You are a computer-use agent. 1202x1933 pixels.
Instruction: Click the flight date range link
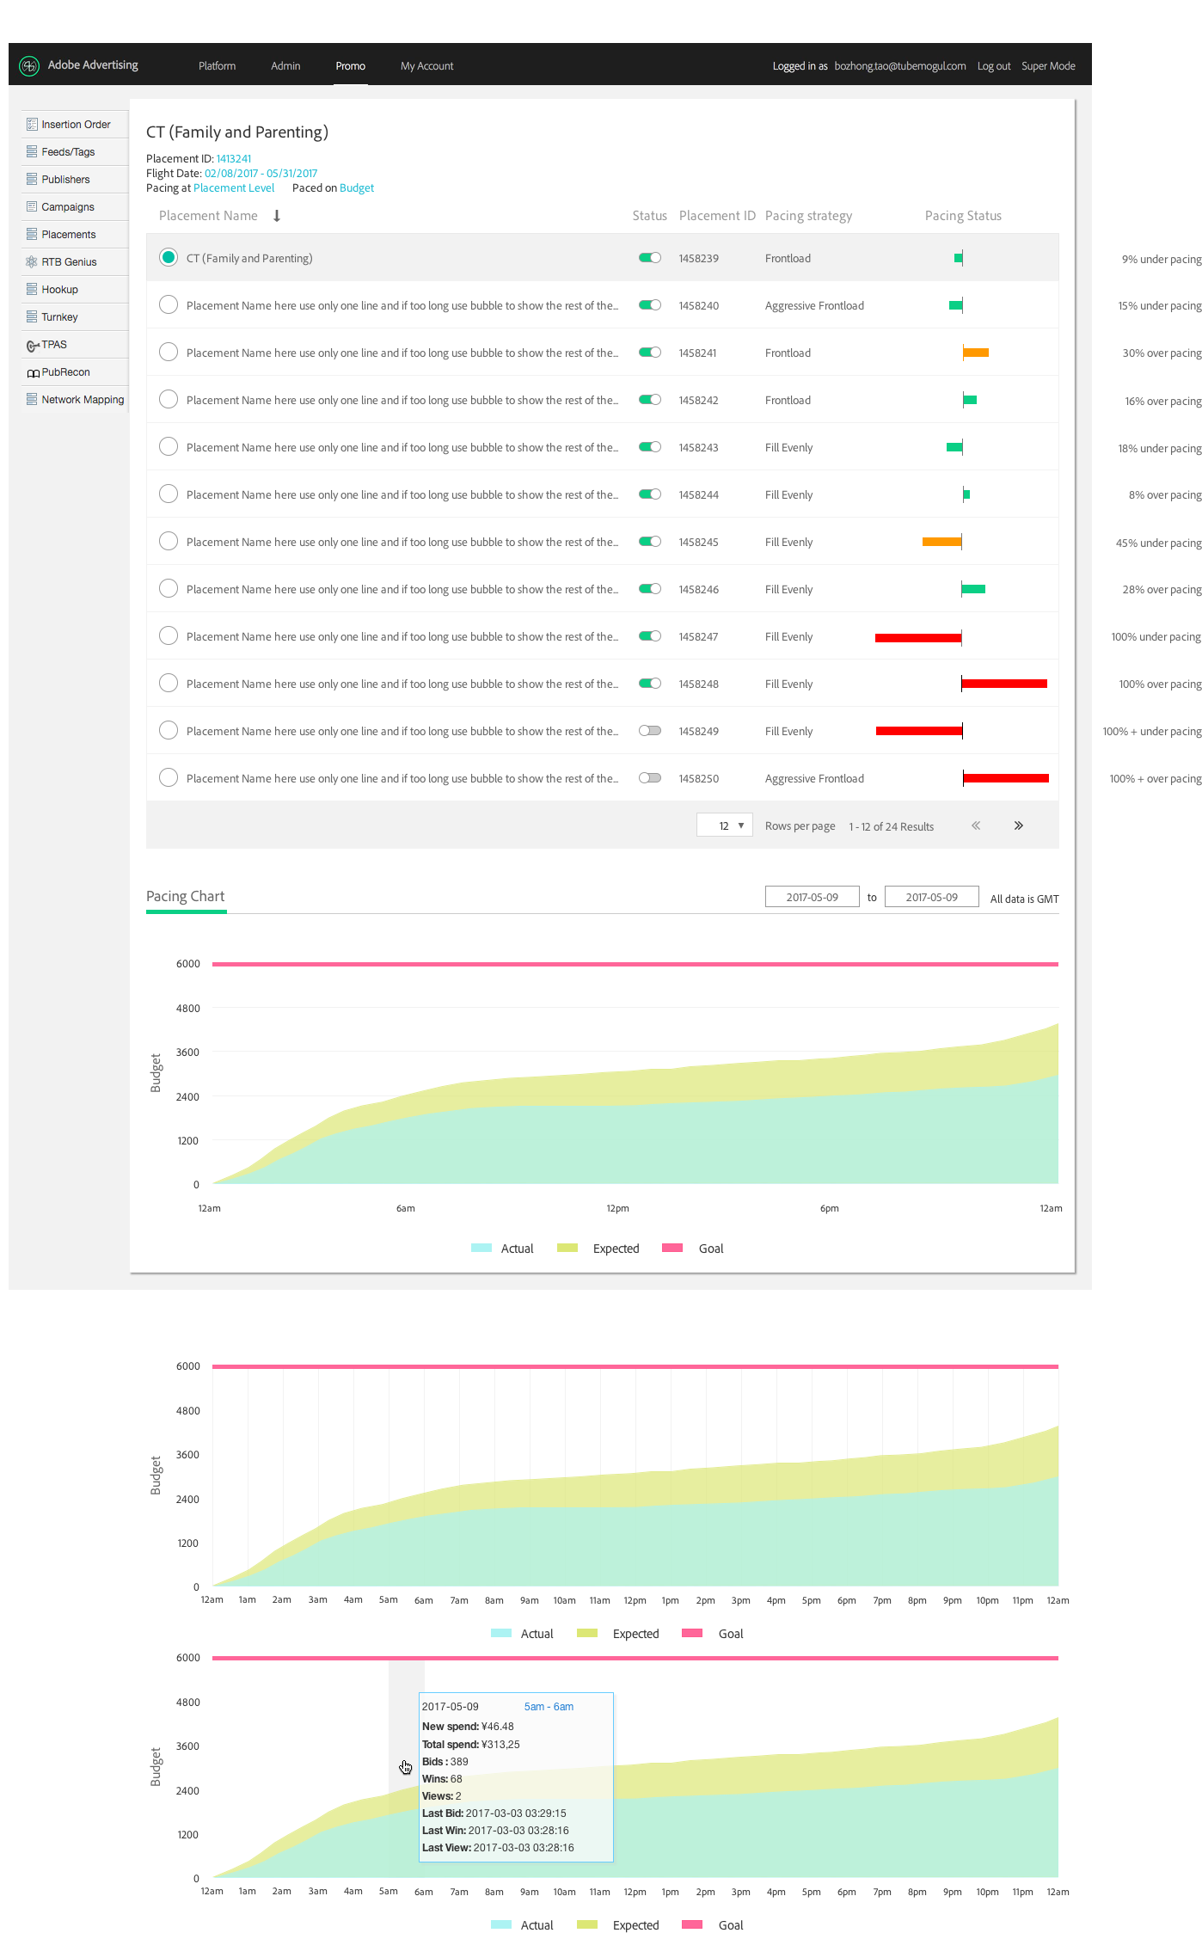point(261,173)
